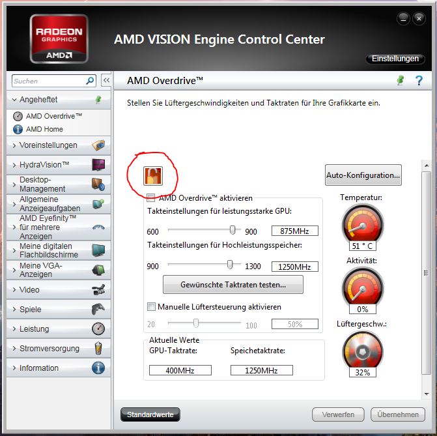Expand the Desktop-Management section
437x436 pixels.
14,184
